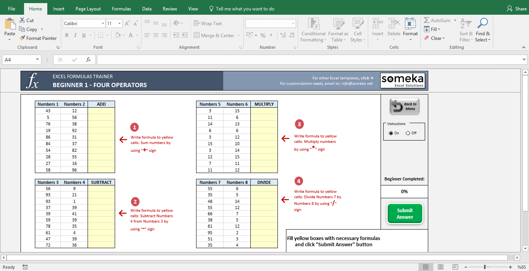Click the Percent Style icon
The width and height of the screenshot is (529, 271).
click(263, 35)
